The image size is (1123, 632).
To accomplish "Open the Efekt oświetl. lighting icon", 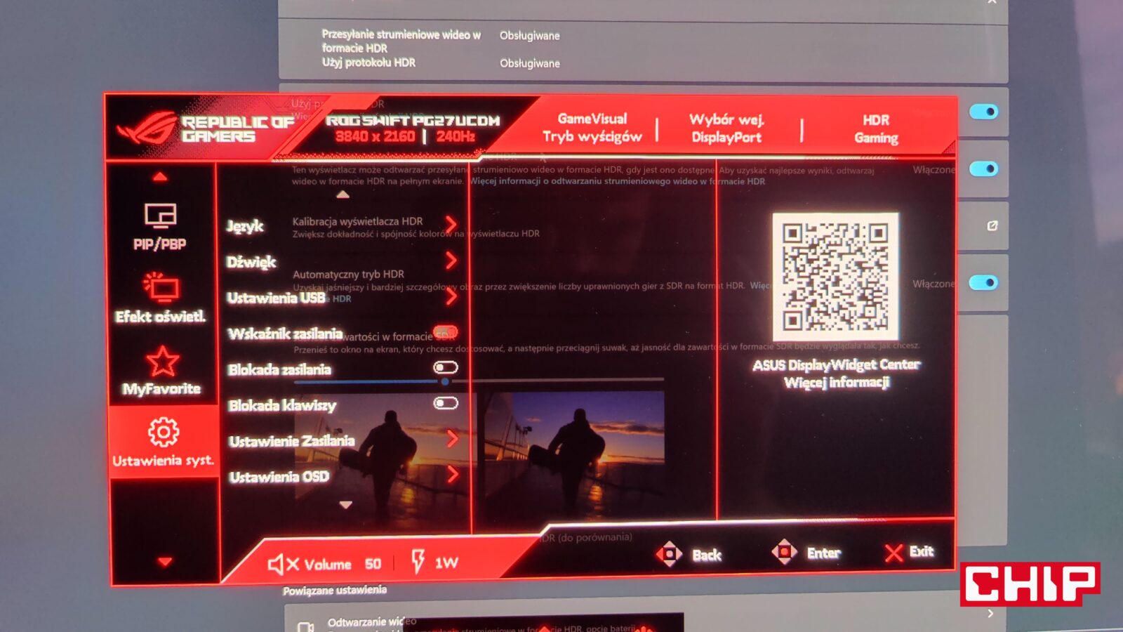I will click(x=161, y=287).
